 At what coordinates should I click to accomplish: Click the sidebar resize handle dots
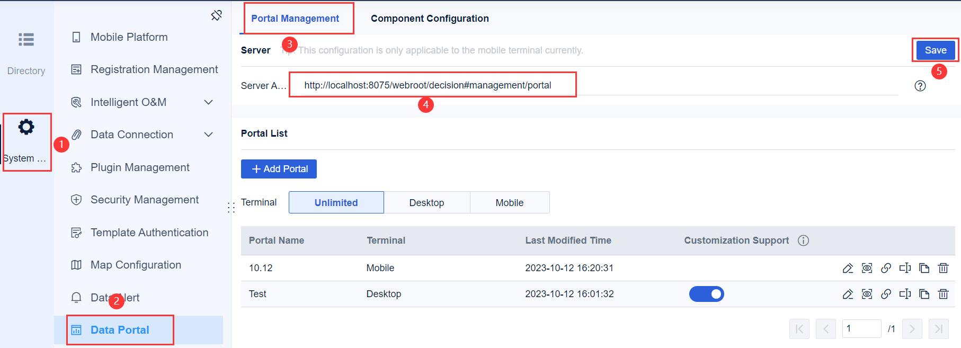231,208
